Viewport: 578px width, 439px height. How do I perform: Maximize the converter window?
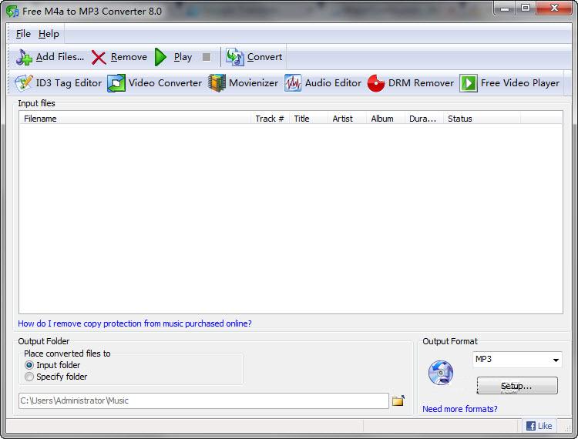tap(526, 8)
